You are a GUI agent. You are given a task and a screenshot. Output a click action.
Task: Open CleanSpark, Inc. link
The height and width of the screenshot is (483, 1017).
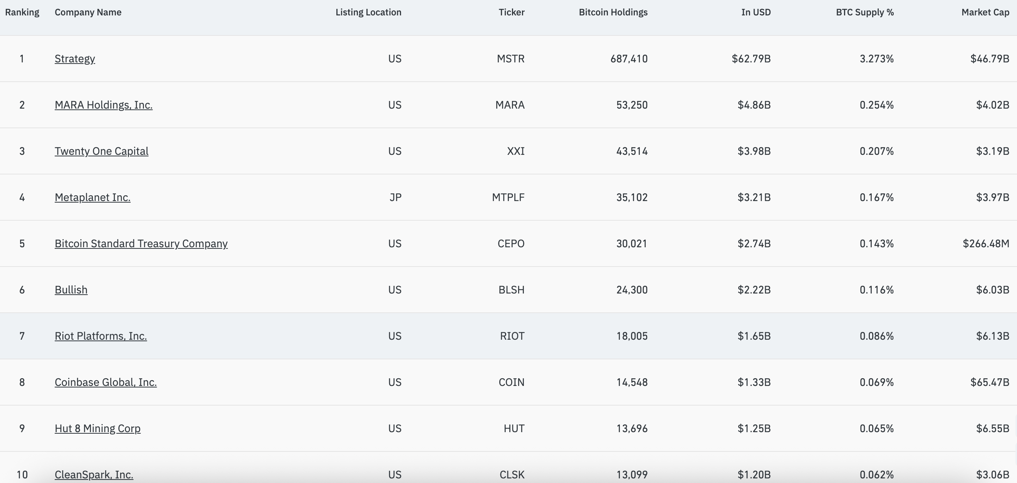94,474
